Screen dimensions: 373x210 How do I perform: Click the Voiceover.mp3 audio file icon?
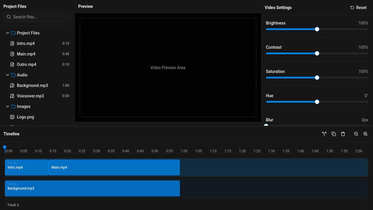point(12,96)
